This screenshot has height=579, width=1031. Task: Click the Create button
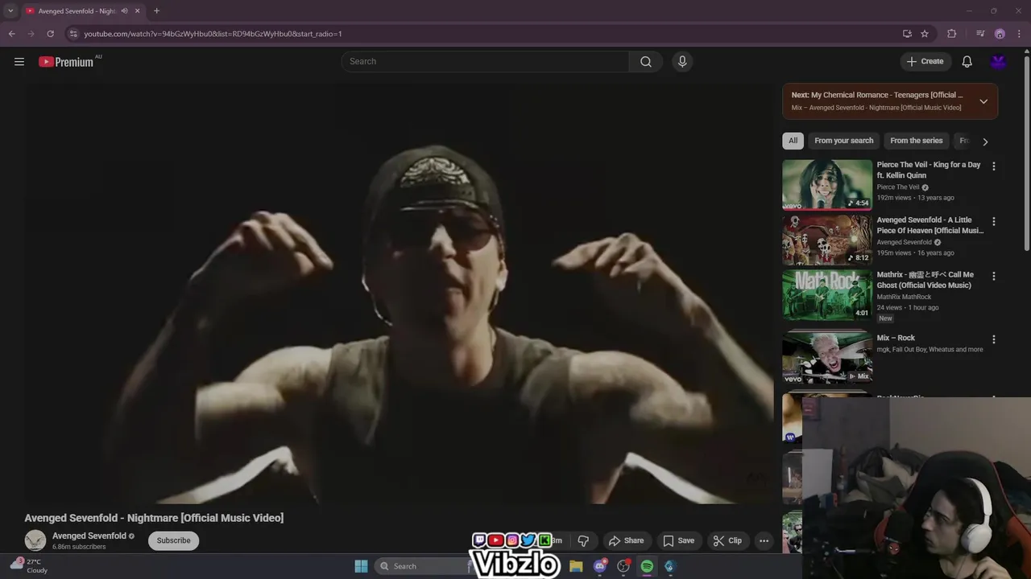(925, 62)
